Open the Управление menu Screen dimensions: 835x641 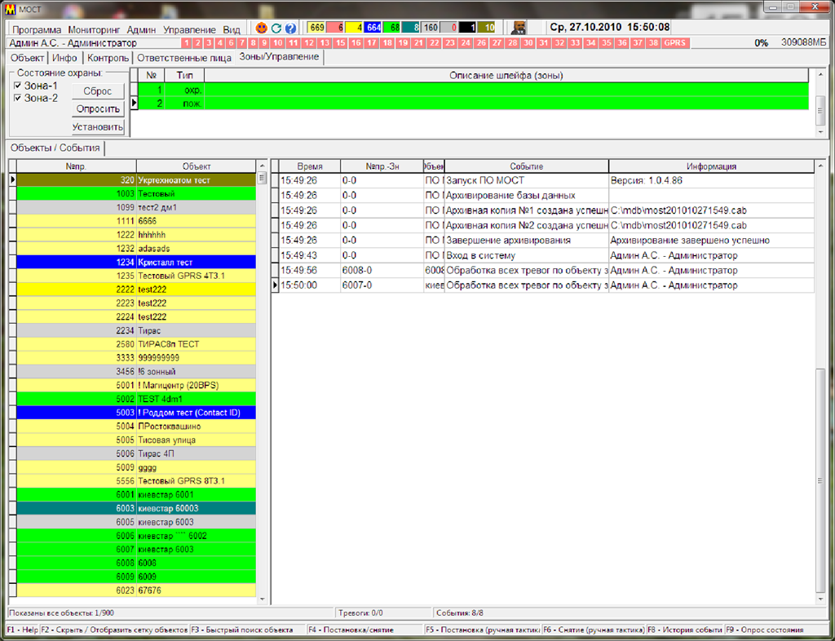[x=189, y=30]
